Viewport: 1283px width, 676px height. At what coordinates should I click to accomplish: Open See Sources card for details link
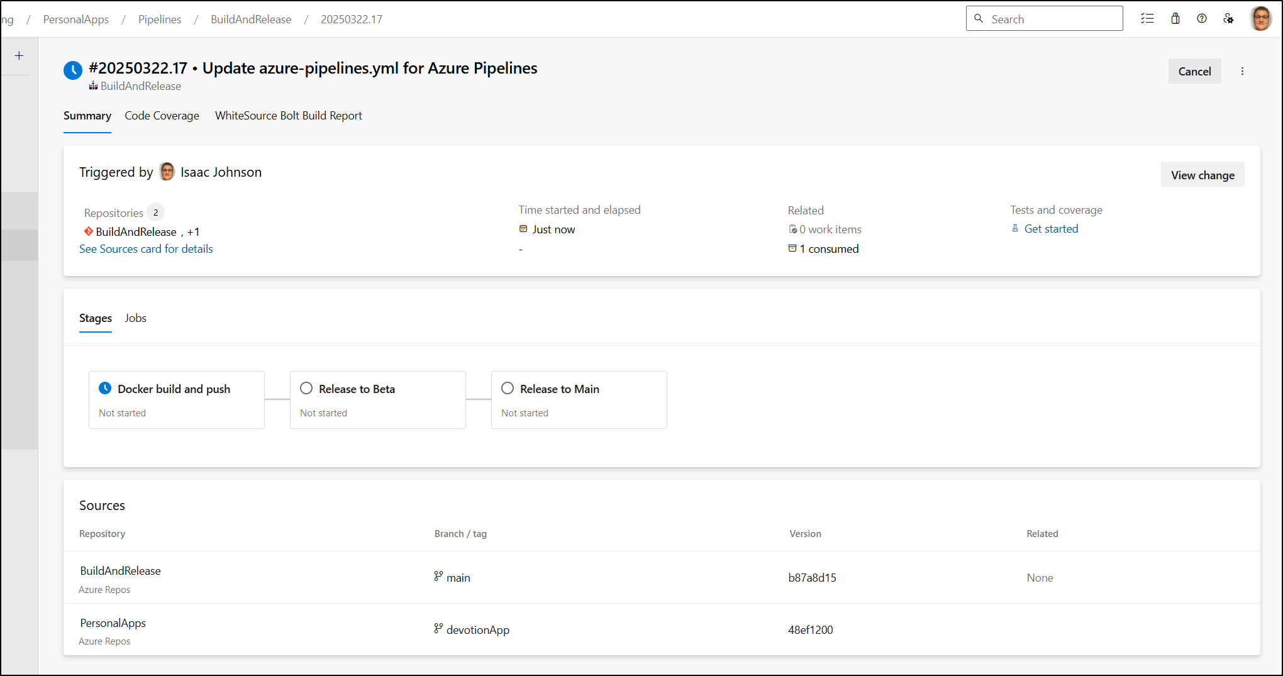point(146,249)
